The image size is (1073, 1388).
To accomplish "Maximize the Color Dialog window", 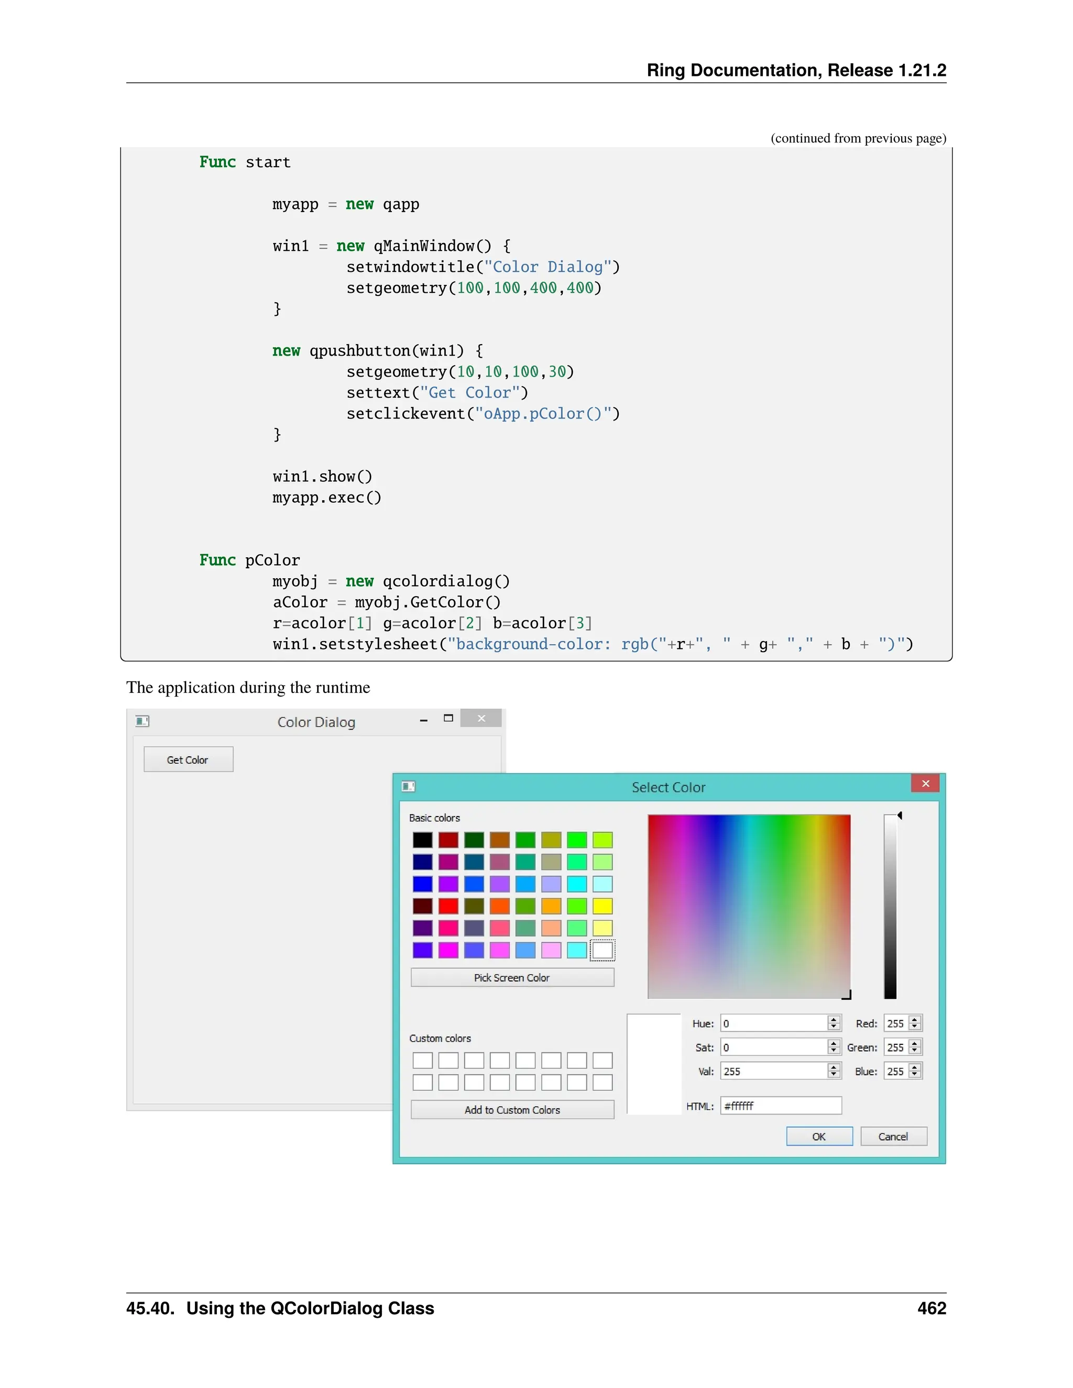I will pyautogui.click(x=448, y=718).
